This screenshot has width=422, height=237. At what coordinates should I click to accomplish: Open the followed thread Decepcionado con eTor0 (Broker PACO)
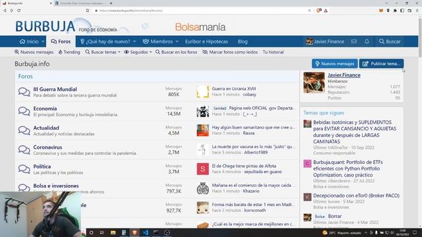coord(356,196)
